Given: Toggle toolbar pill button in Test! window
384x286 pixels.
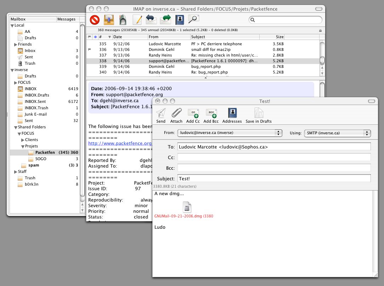Looking at the screenshot, I should tap(372, 101).
